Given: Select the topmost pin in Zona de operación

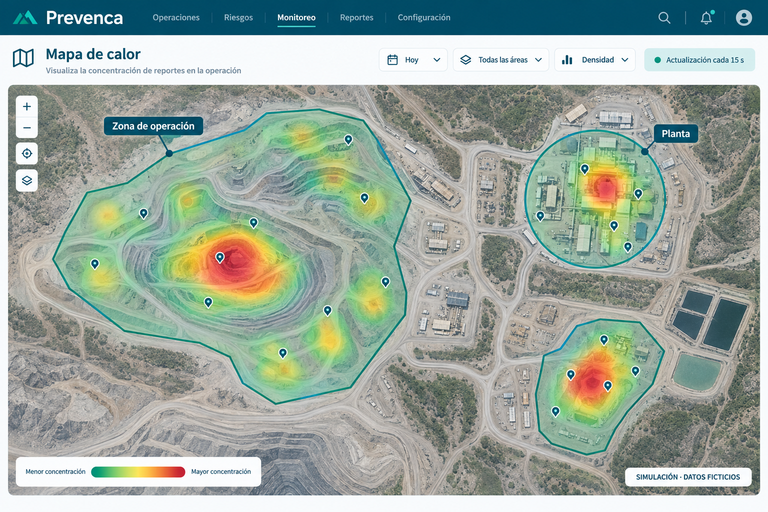Looking at the screenshot, I should pos(348,140).
